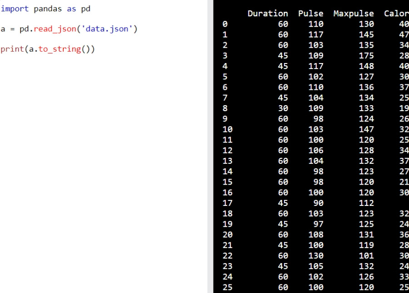Click the Pulse value 97 in row 19
The height and width of the screenshot is (293, 409).
[319, 224]
